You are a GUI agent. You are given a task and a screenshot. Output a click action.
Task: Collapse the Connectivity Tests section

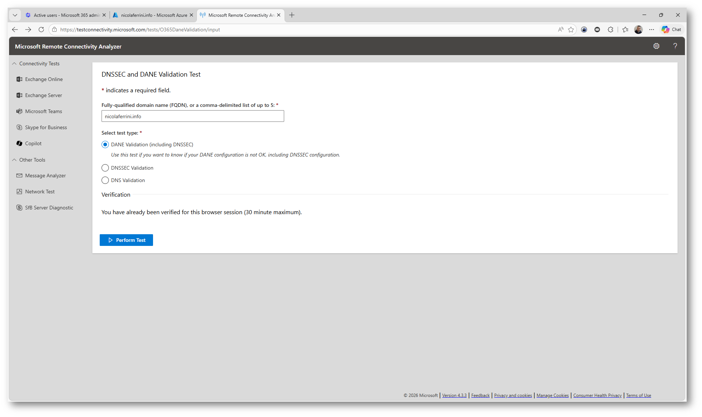tap(14, 63)
